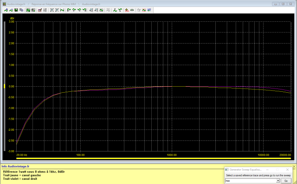This screenshot has height=184, width=297.
Task: Click the vertical dotted columns icon
Action: point(45,10)
